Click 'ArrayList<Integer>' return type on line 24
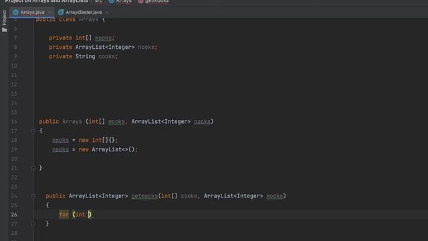The image size is (428, 241). 98,196
